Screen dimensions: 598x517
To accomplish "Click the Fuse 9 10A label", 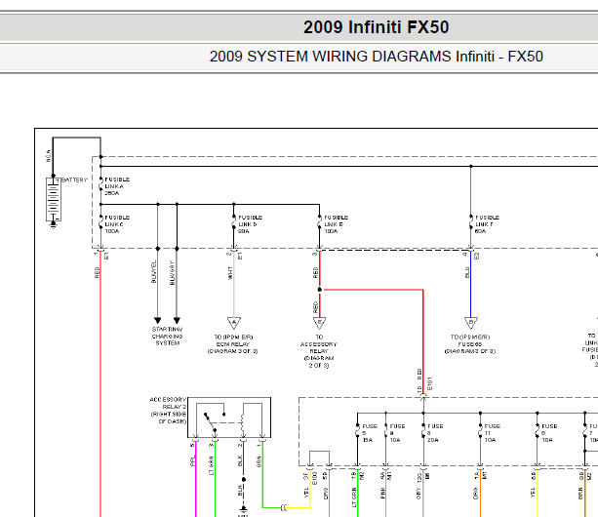I will pos(397,433).
